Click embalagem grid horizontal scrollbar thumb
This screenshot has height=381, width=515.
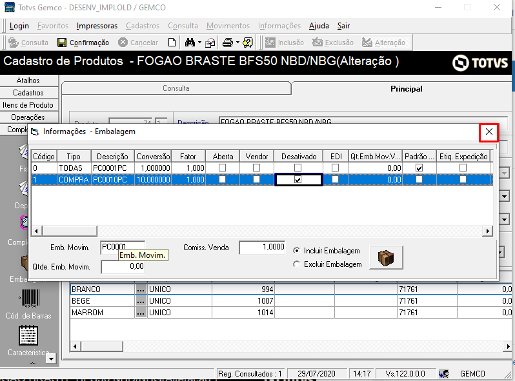(x=70, y=231)
